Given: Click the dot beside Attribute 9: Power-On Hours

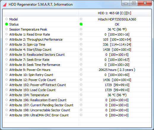Looking at the screenshot, I should [x=7, y=69].
